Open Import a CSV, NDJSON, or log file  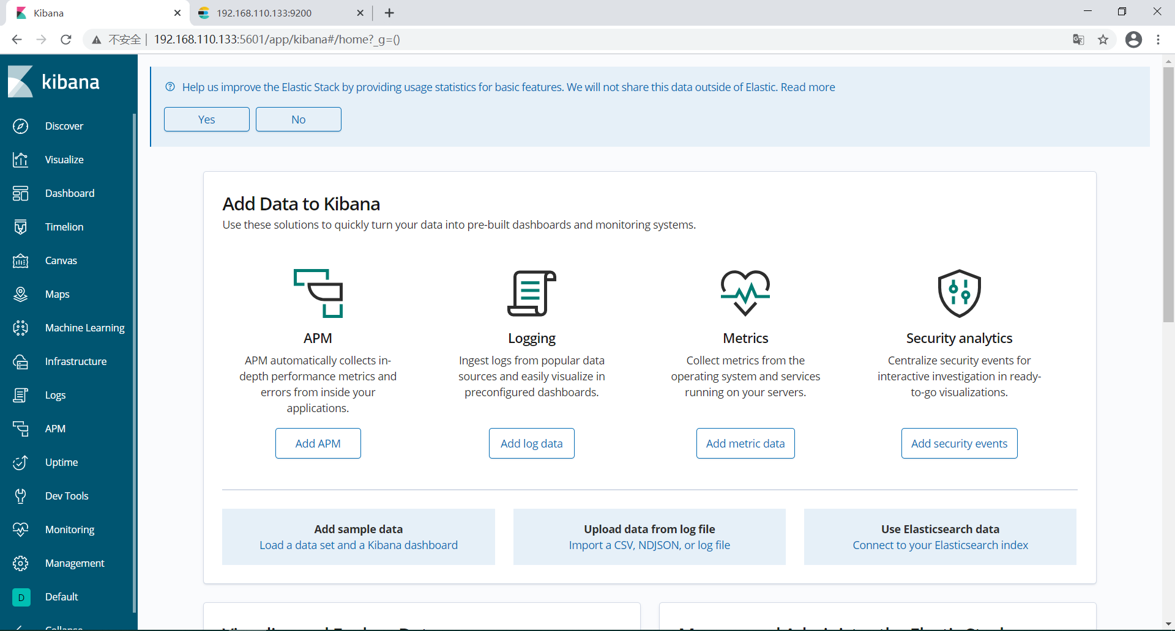649,545
